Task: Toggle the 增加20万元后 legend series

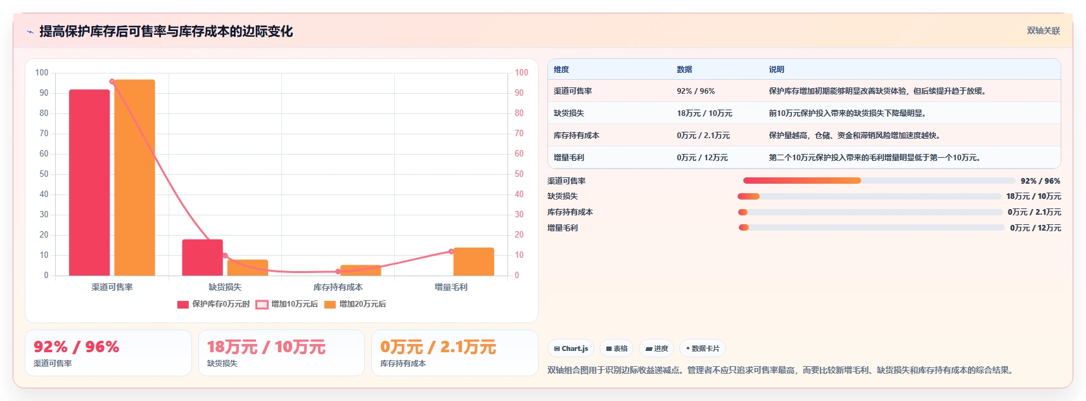Action: coord(355,304)
